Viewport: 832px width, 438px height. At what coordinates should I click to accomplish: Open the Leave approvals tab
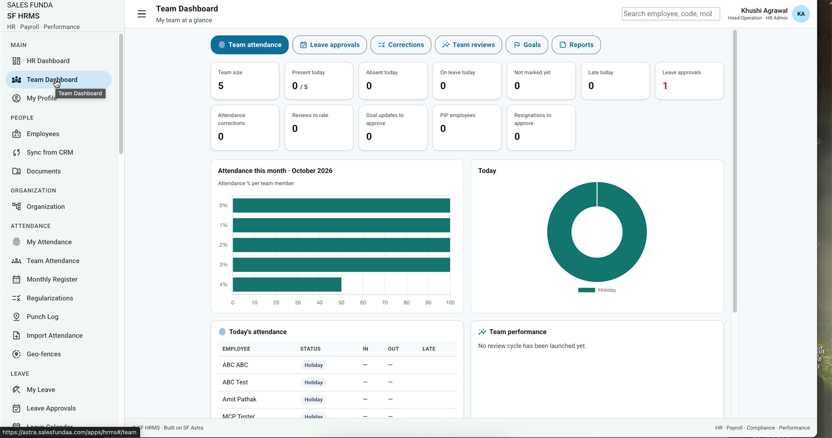click(x=330, y=45)
